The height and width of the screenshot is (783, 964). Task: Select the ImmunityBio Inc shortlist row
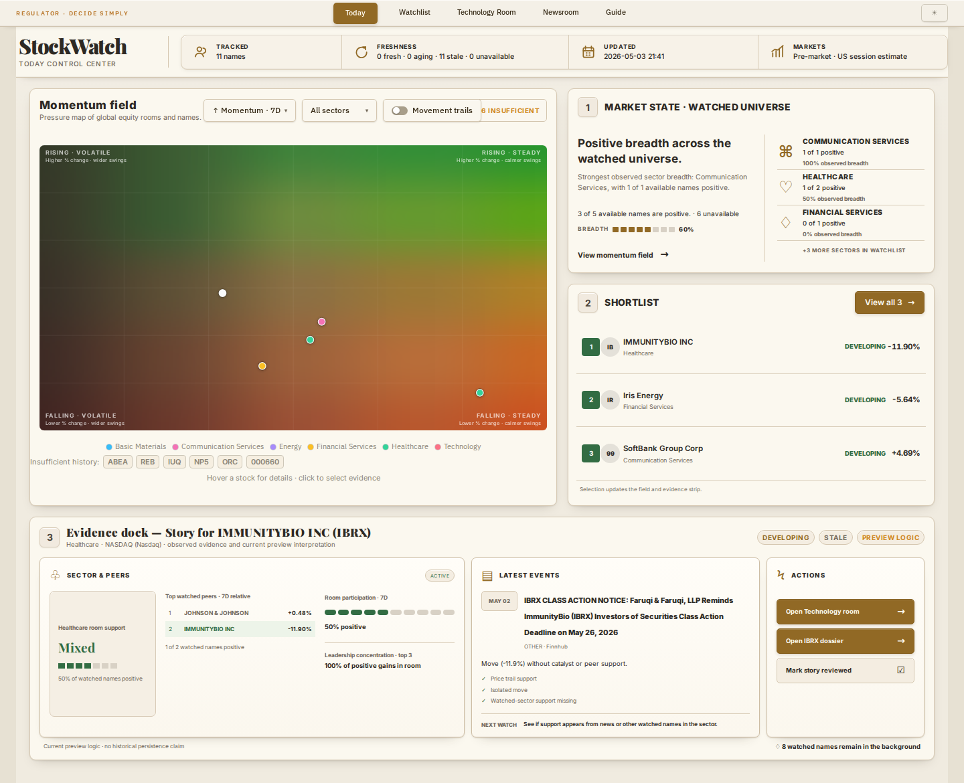click(x=751, y=347)
